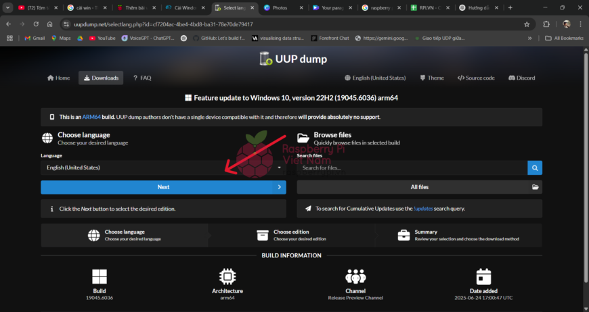Click the browser home icon
The image size is (589, 312).
click(x=49, y=24)
